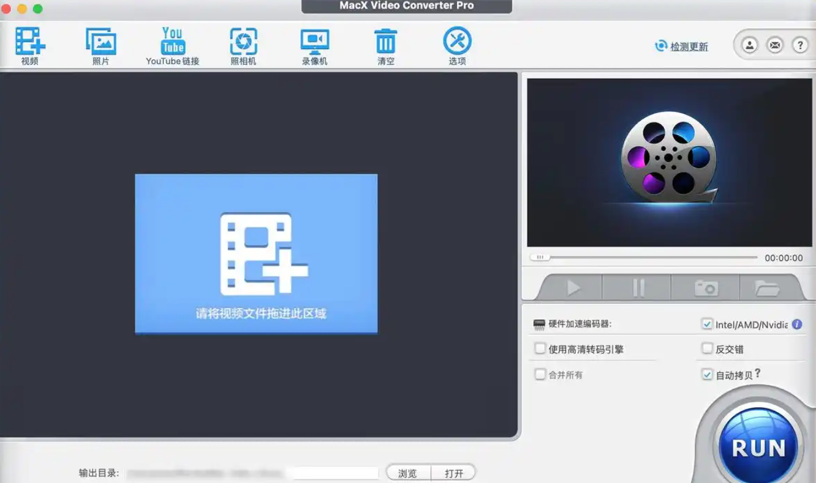Click the film reel preview image

pyautogui.click(x=670, y=162)
